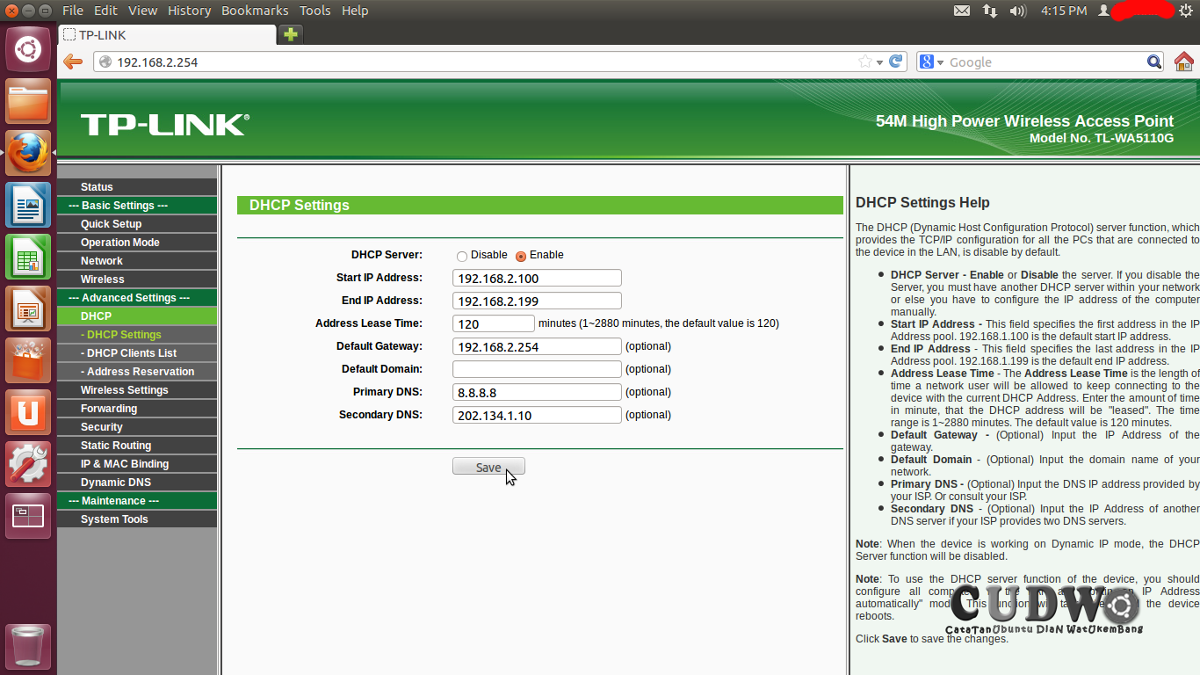The image size is (1200, 675).
Task: Open the Help menu
Action: (355, 11)
